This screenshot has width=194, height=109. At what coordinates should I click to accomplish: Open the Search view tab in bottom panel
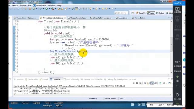click(x=44, y=79)
